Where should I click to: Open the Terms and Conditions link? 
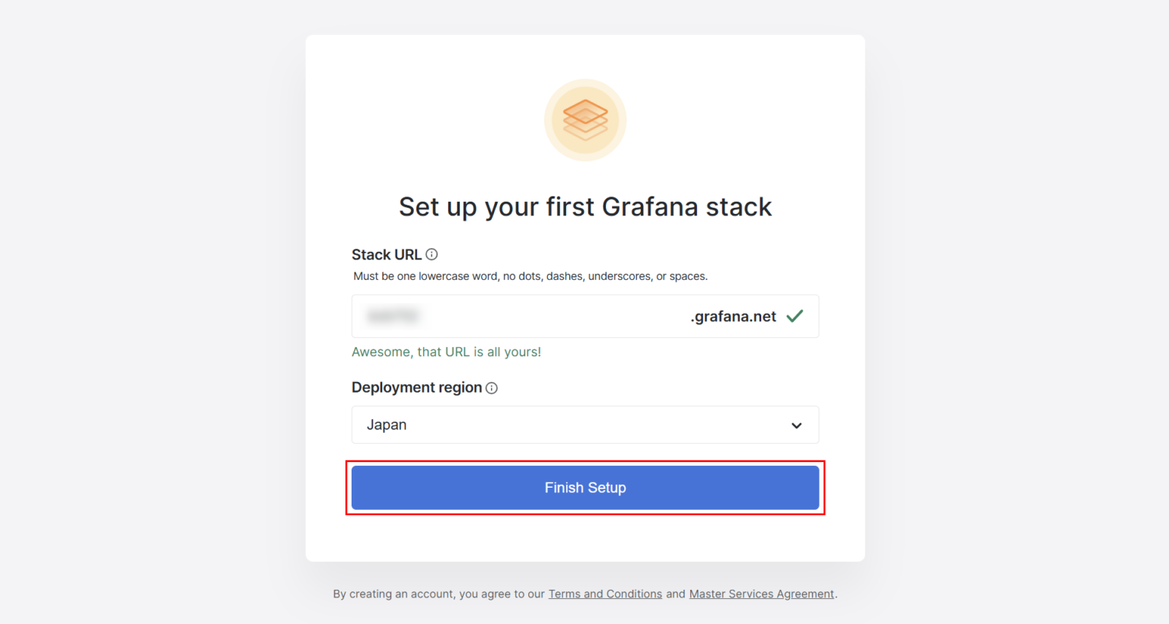tap(605, 594)
